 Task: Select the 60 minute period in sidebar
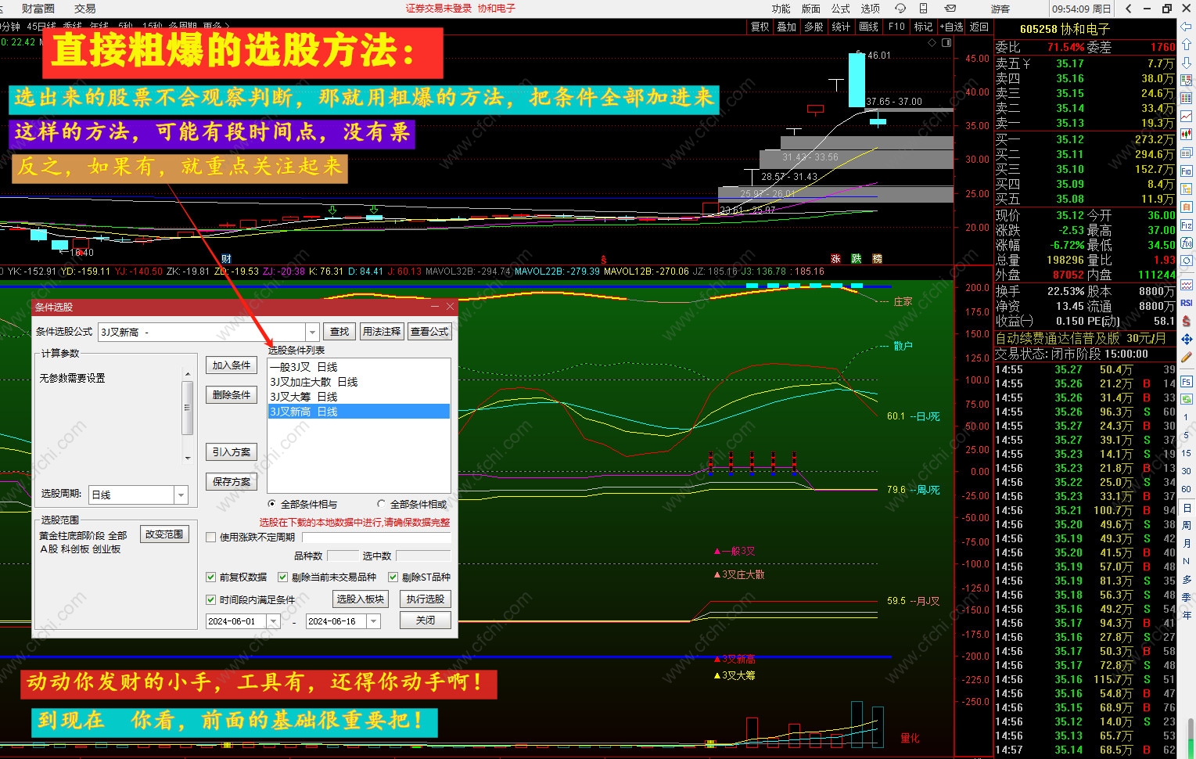pos(1187,489)
